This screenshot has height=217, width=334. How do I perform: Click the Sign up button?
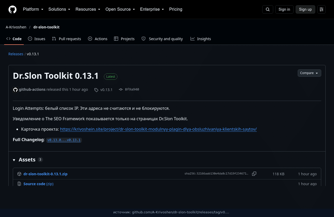click(x=305, y=9)
